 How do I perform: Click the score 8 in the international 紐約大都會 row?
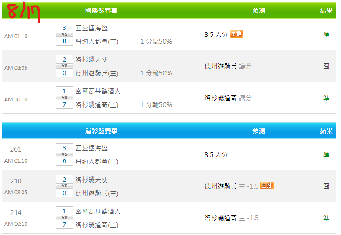tap(64, 41)
